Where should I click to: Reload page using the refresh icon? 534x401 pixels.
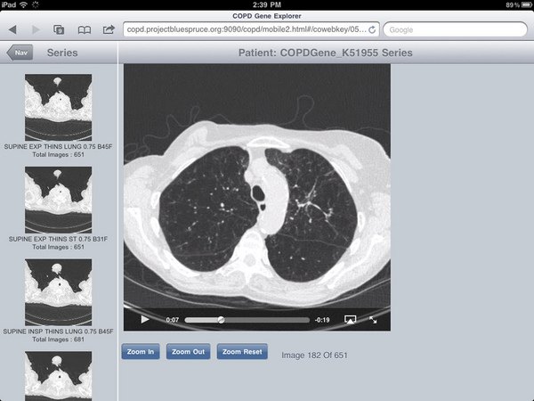point(372,29)
